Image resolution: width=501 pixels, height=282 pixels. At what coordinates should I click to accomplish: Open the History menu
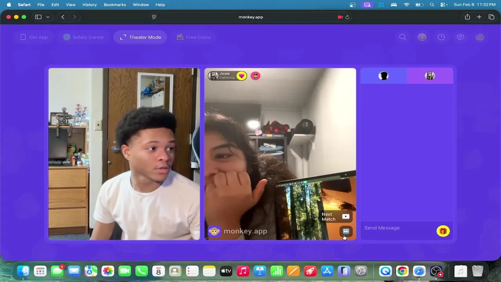click(90, 5)
